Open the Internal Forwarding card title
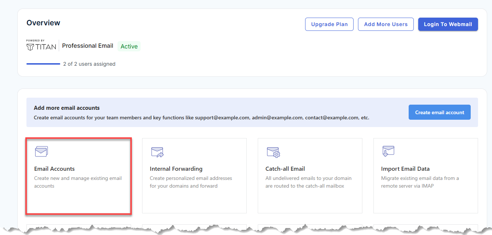 pos(176,169)
